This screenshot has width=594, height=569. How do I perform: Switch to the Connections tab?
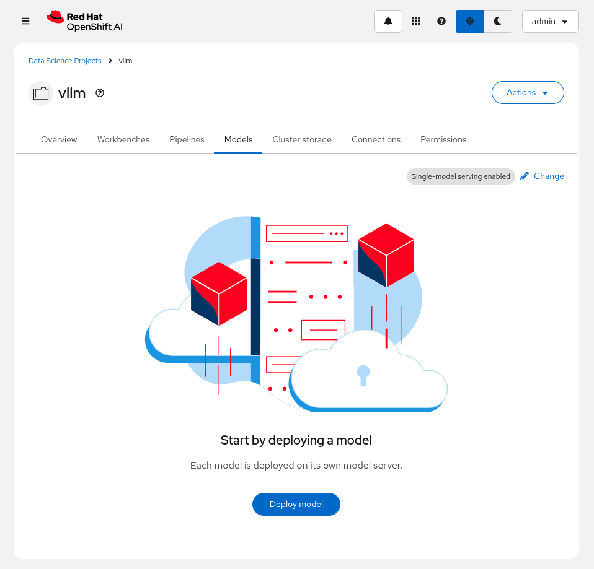tap(376, 139)
